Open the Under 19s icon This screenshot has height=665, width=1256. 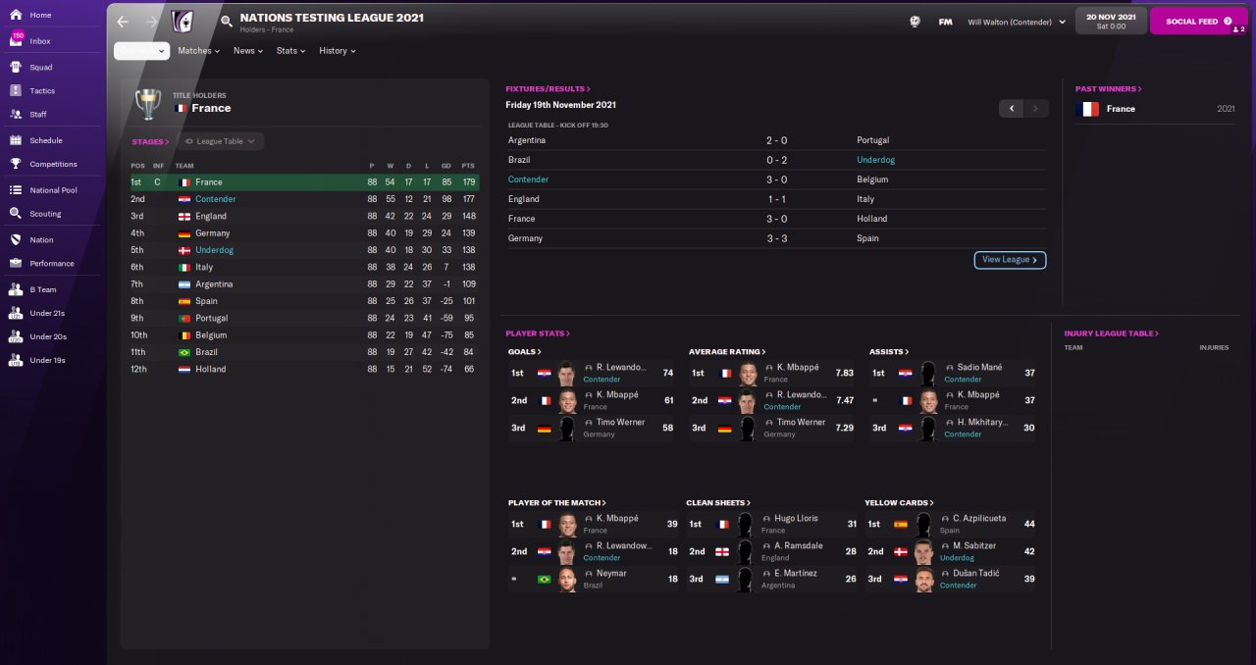coord(16,360)
